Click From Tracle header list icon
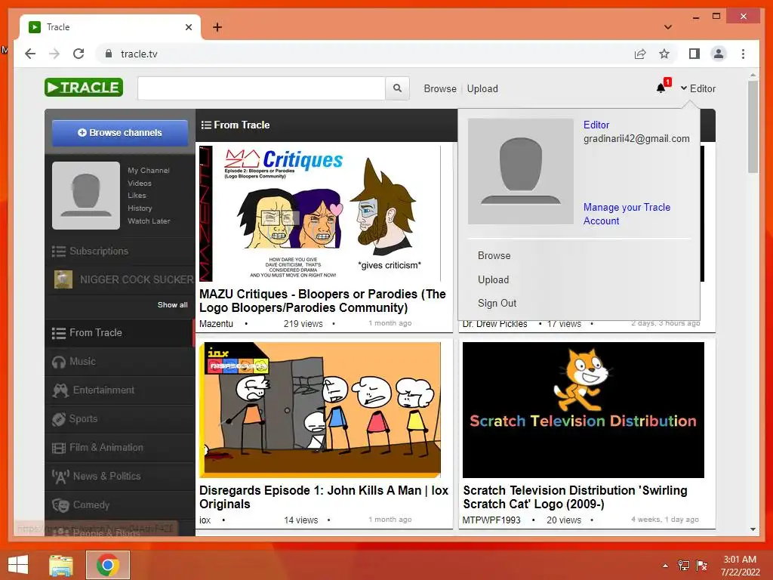This screenshot has width=773, height=580. (x=206, y=125)
